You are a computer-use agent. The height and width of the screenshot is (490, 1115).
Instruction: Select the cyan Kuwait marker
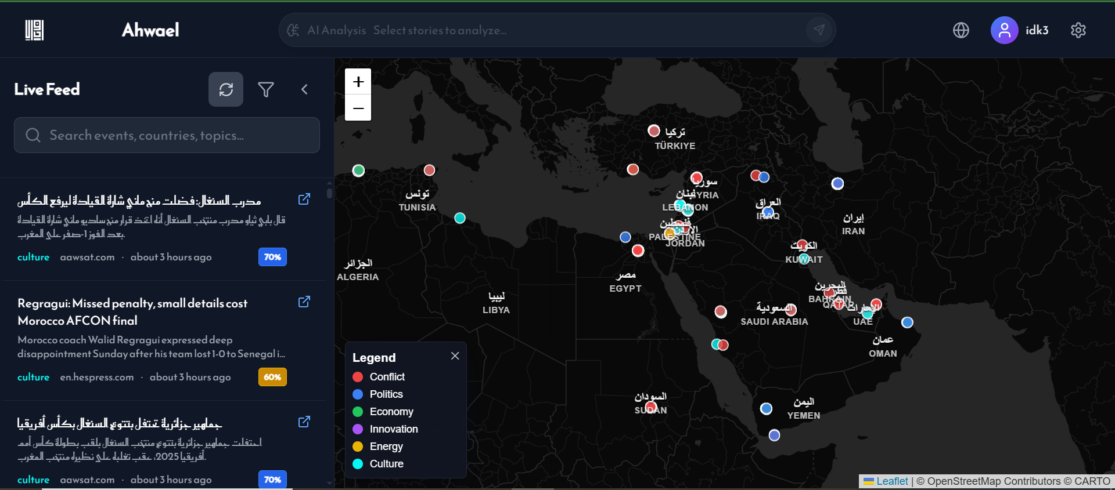[x=804, y=259]
